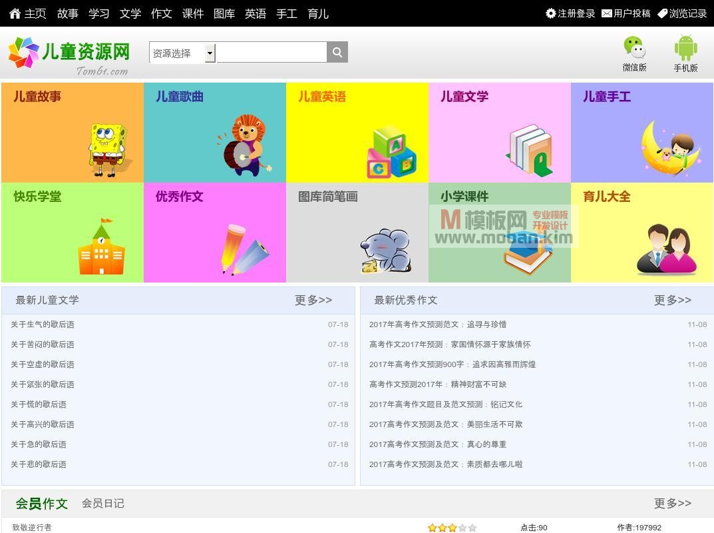714x533 pixels.
Task: Click the star rating for 致敬逆行者
Action: tap(452, 528)
